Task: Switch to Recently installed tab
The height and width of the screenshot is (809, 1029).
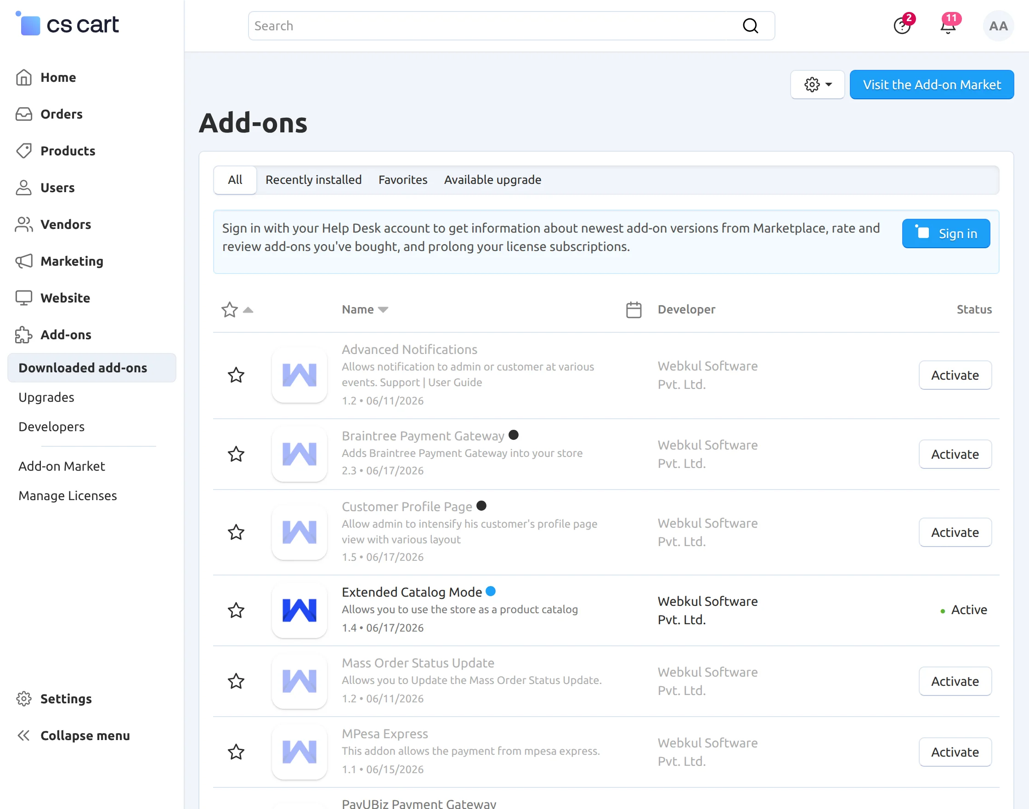Action: 313,180
